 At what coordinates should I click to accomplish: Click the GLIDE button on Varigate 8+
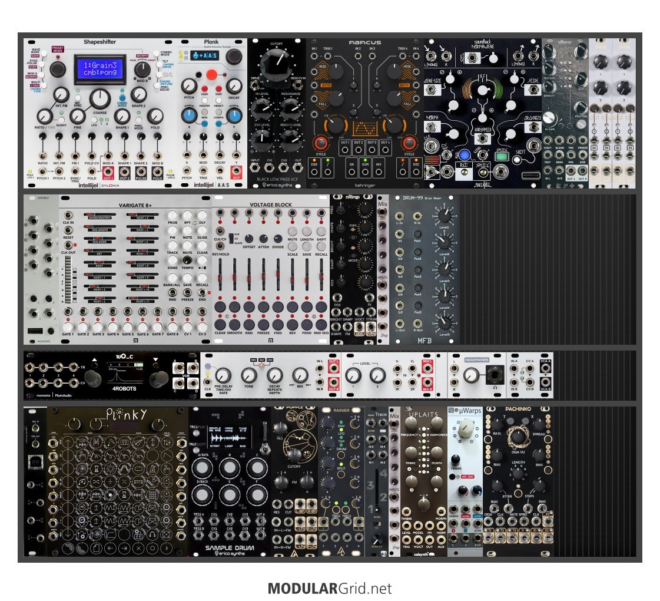pyautogui.click(x=202, y=230)
